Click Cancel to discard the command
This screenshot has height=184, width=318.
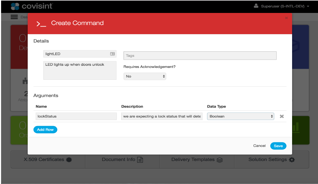coord(259,146)
